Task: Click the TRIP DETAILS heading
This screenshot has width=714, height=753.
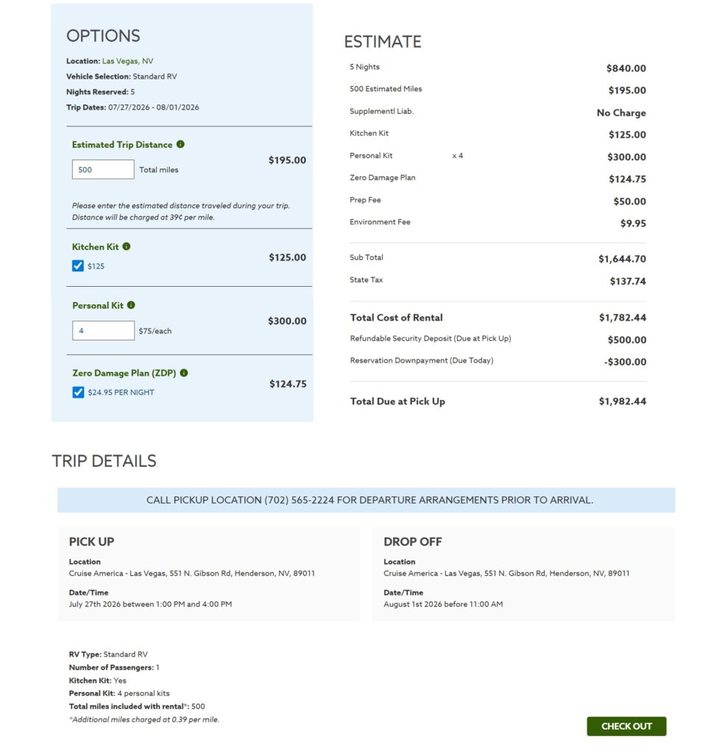Action: pos(104,461)
